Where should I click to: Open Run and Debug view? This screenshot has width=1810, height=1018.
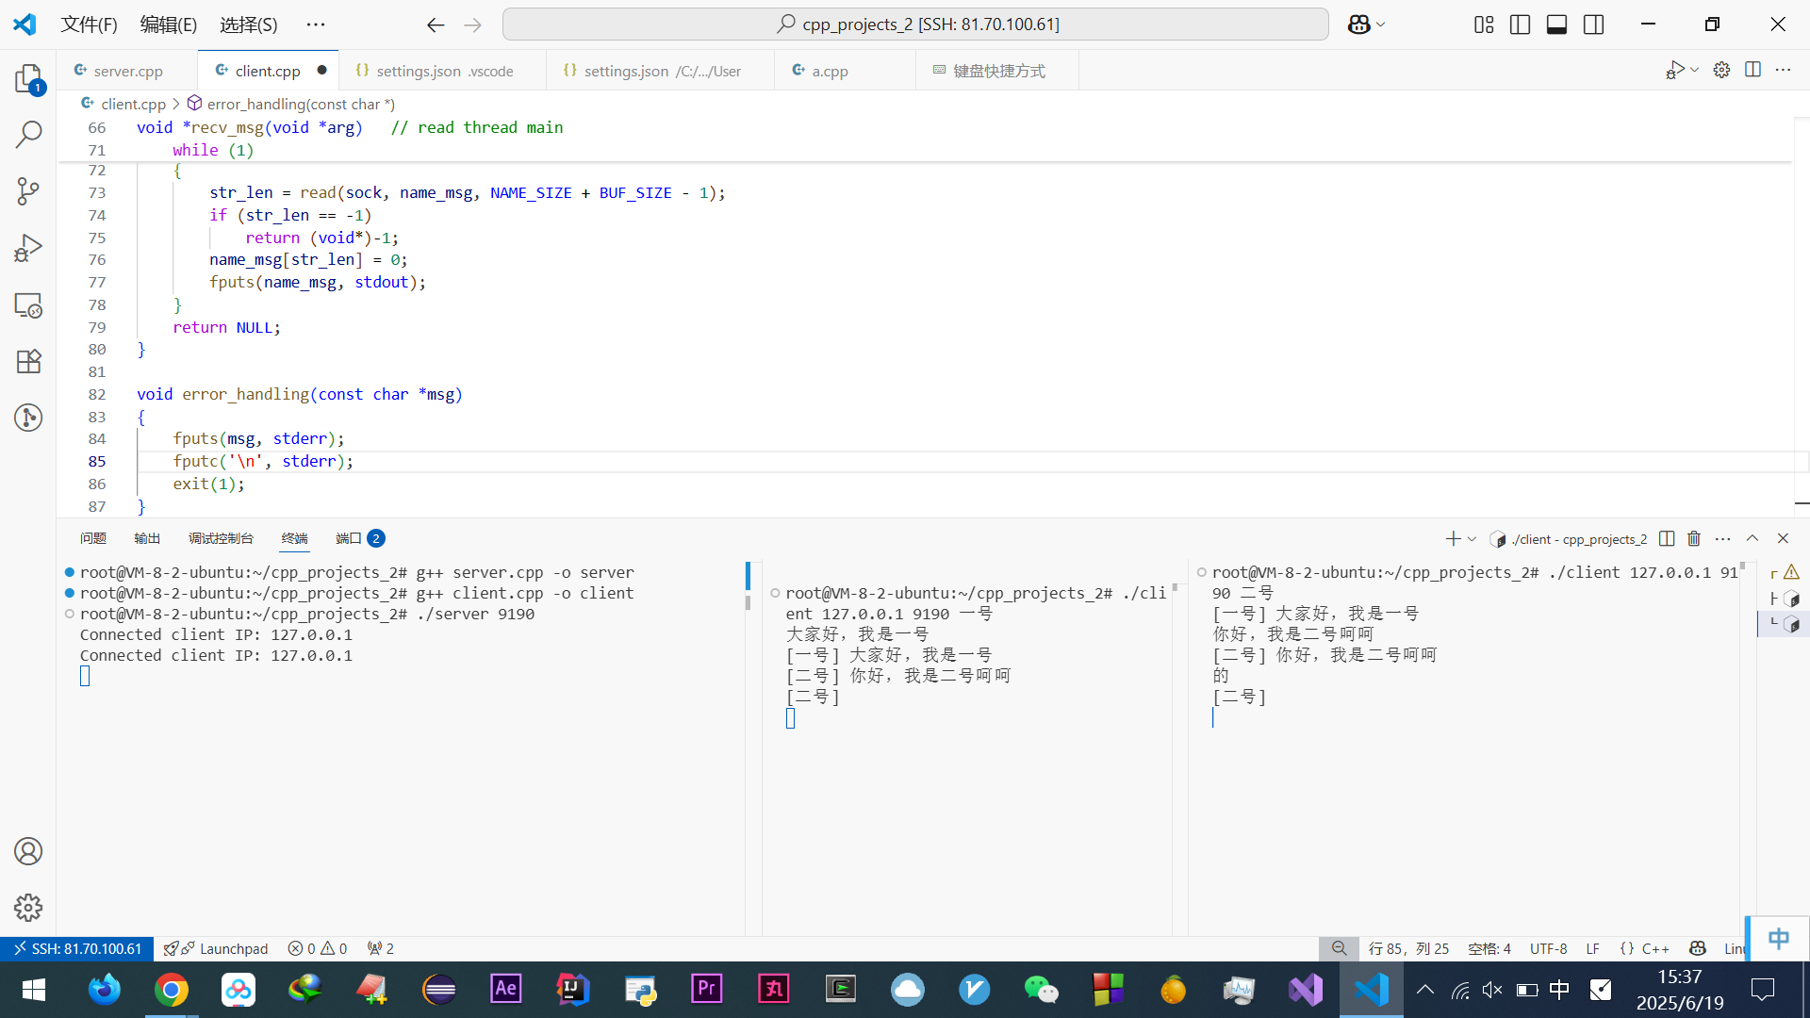click(28, 248)
